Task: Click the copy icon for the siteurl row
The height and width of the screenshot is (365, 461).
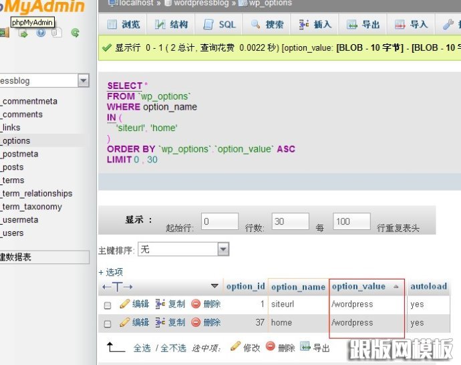Action: (160, 303)
